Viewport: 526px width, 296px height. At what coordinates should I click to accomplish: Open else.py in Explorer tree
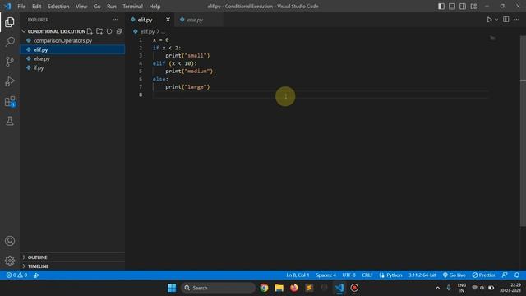point(72,58)
